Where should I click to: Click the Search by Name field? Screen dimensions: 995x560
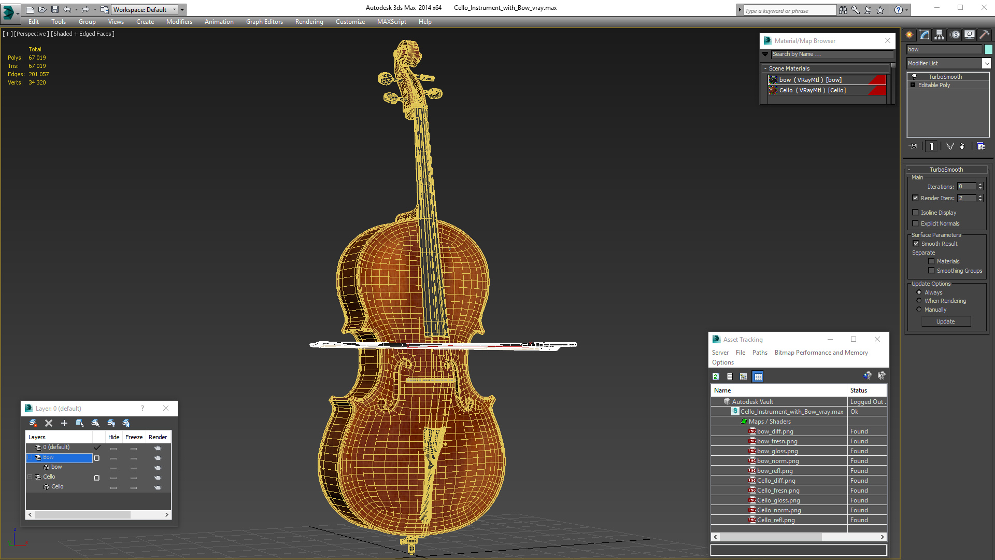831,54
